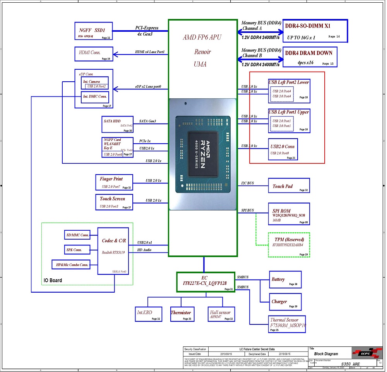Select the DDR4-SO-DIMM X1 block
The height and width of the screenshot is (372, 387).
315,31
